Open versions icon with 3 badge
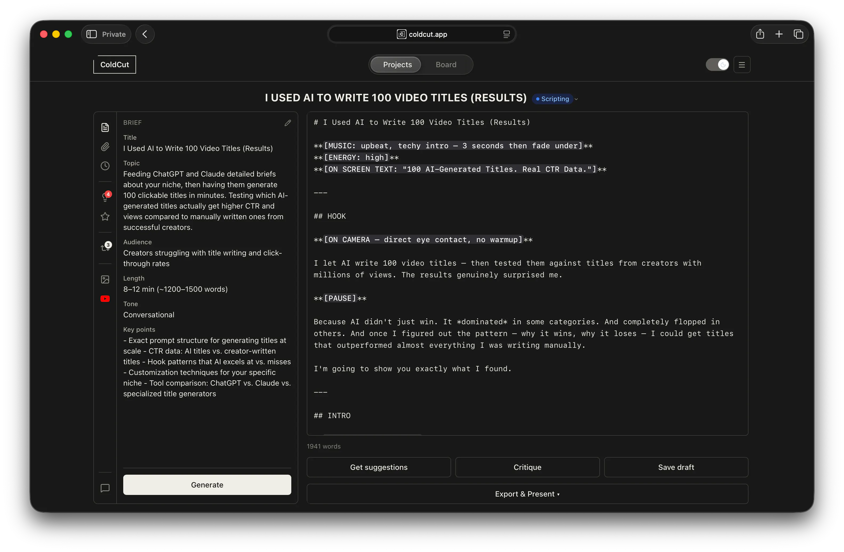This screenshot has width=844, height=552. 106,247
